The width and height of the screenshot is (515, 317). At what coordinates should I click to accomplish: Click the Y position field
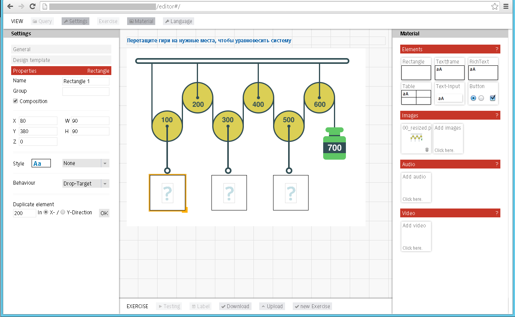(x=38, y=131)
